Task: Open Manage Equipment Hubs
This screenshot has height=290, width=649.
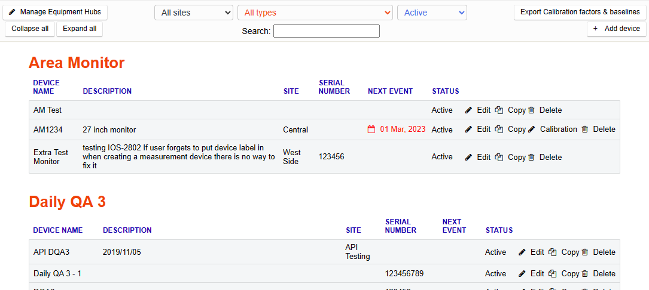Action: [55, 12]
